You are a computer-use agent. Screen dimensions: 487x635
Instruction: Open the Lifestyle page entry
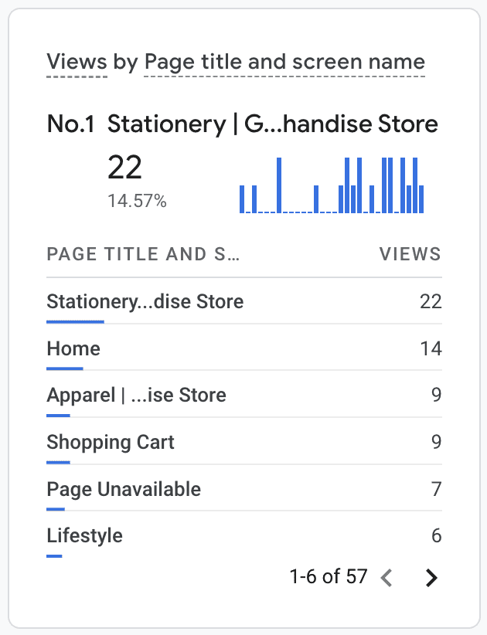pyautogui.click(x=84, y=535)
